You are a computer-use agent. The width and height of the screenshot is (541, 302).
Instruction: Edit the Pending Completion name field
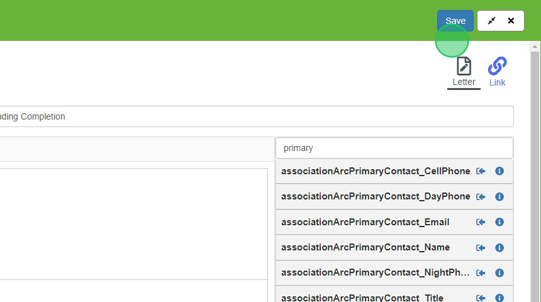pyautogui.click(x=255, y=116)
